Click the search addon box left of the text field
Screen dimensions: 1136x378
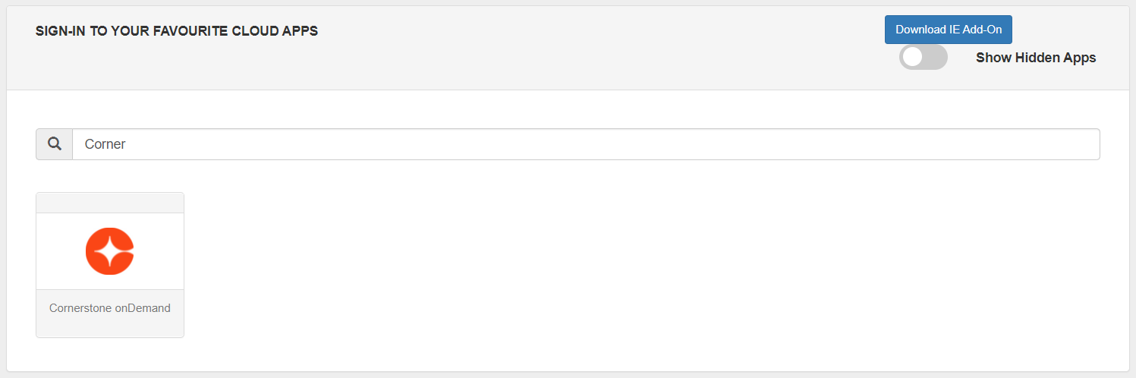click(x=54, y=144)
